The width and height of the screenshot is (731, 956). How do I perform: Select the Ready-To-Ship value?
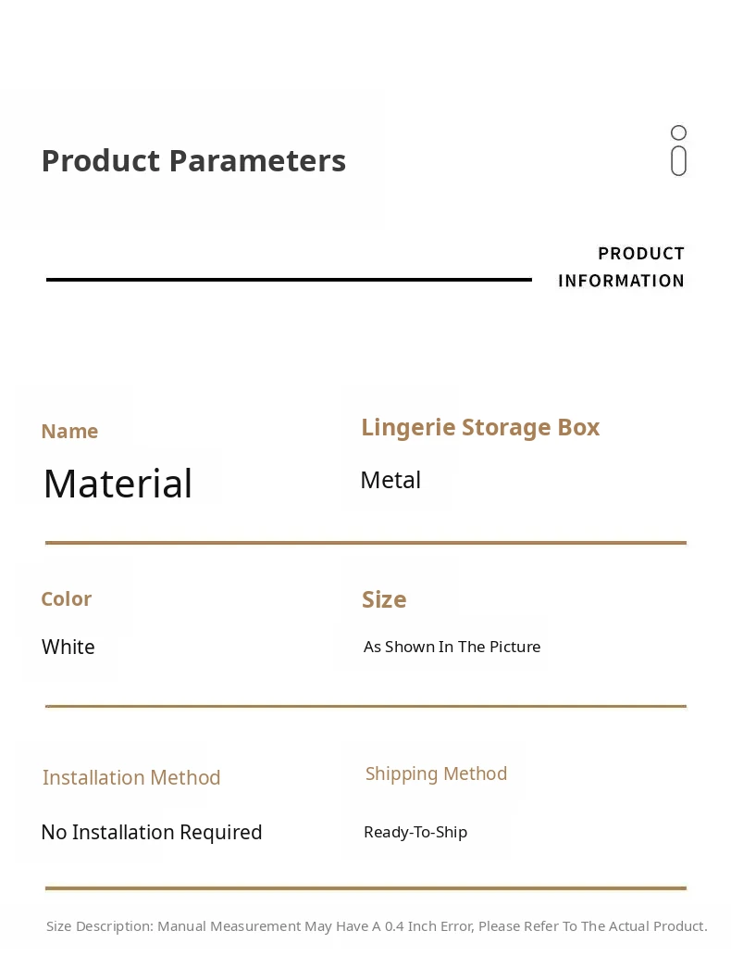click(x=415, y=832)
